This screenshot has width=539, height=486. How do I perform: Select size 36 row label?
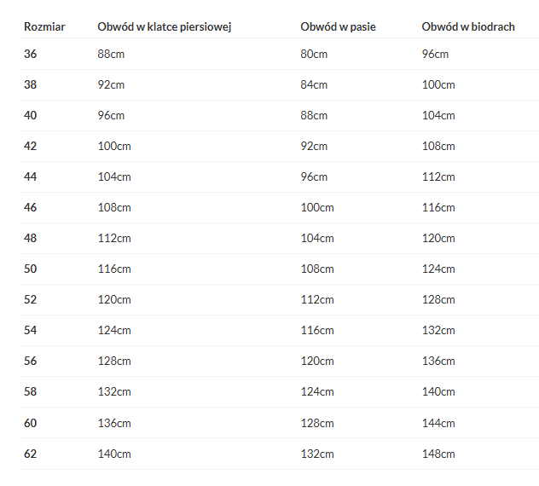coord(30,54)
